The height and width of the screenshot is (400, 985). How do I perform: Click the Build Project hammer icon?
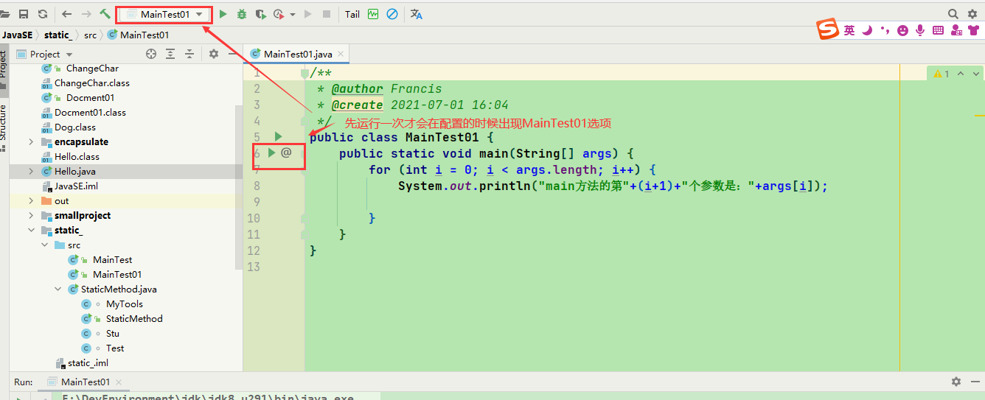click(105, 14)
